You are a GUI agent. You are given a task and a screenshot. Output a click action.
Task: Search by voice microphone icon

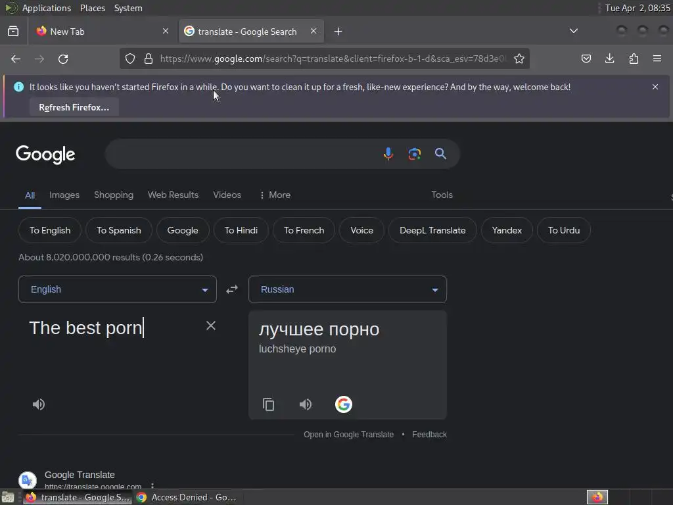[388, 154]
